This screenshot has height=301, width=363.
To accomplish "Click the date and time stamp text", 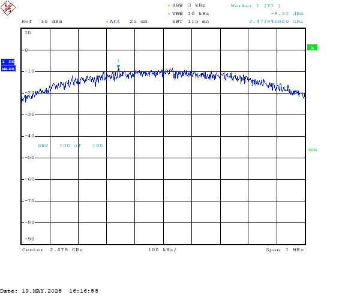I will tap(49, 291).
